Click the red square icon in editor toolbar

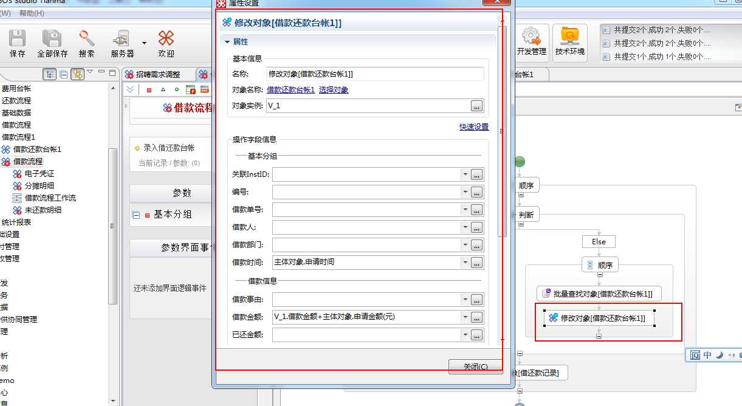[x=149, y=90]
